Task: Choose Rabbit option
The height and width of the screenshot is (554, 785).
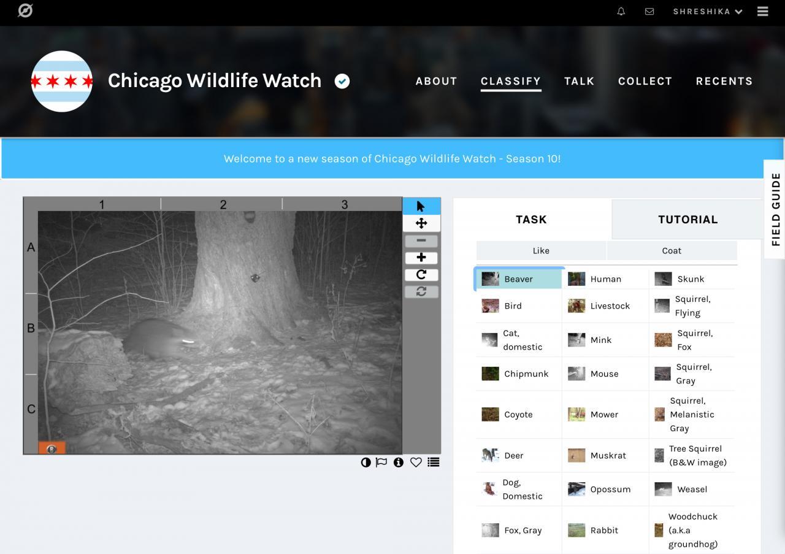Action: [605, 530]
